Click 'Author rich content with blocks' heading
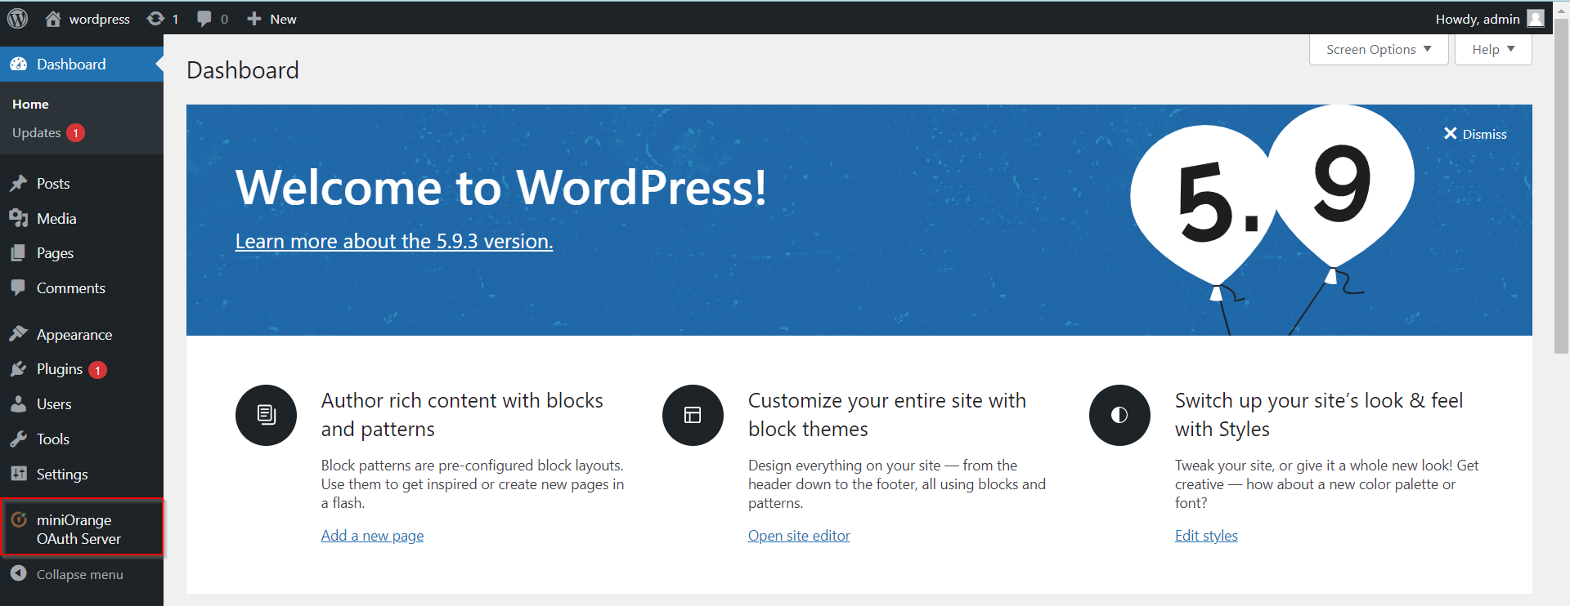Image resolution: width=1570 pixels, height=606 pixels. (x=462, y=415)
